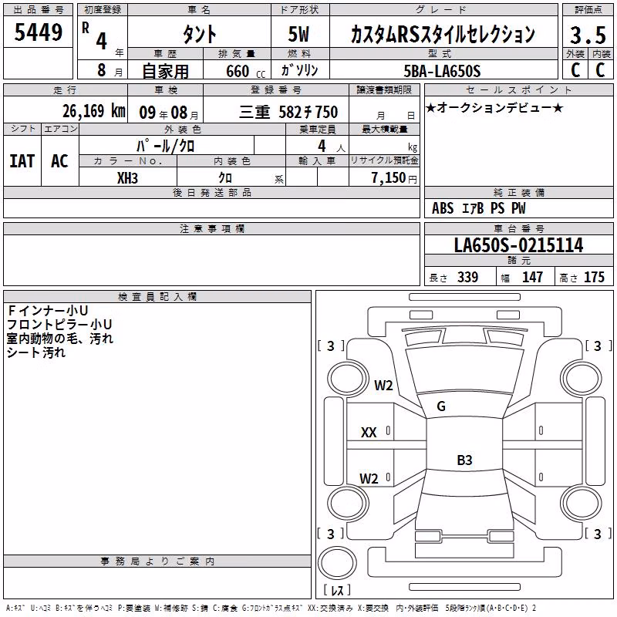Click the damage code legend at the bottom

pos(271,609)
